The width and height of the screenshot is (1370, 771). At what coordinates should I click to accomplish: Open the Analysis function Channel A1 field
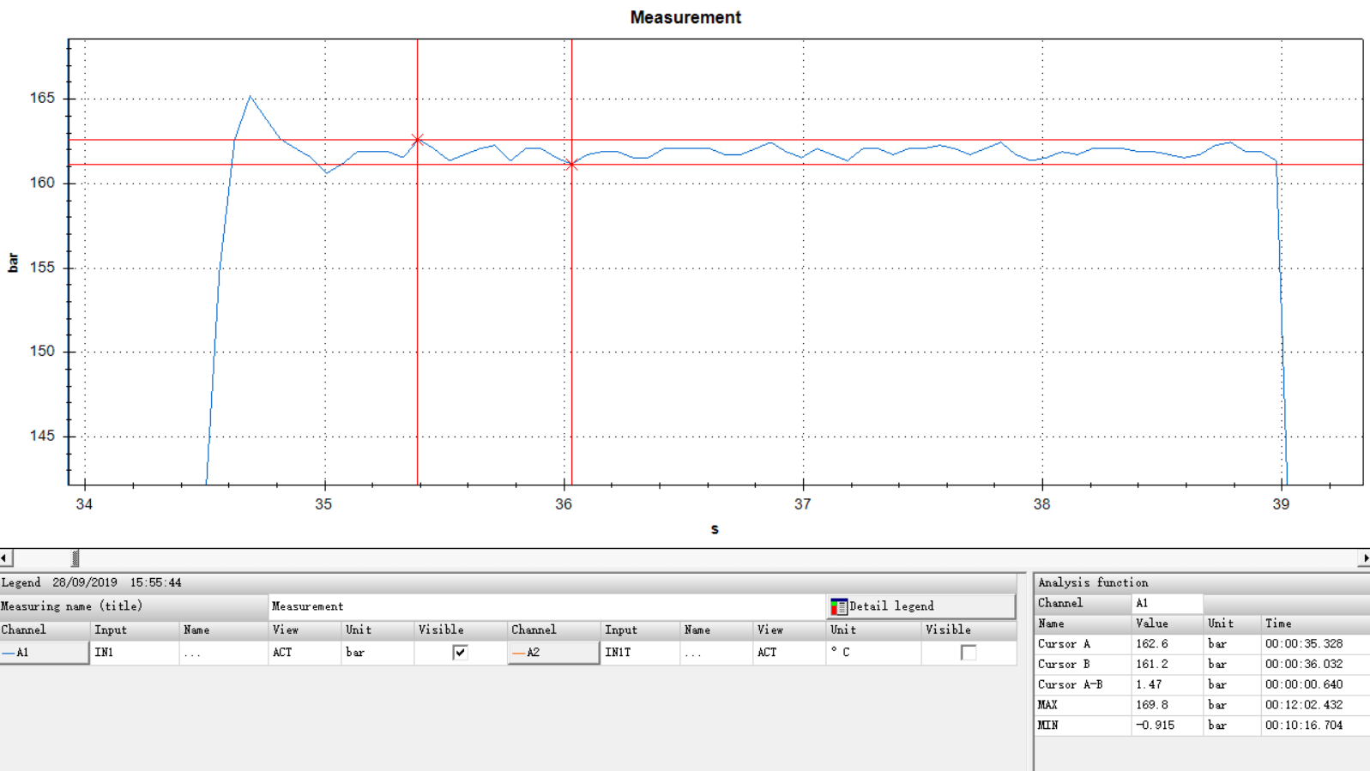point(1166,604)
